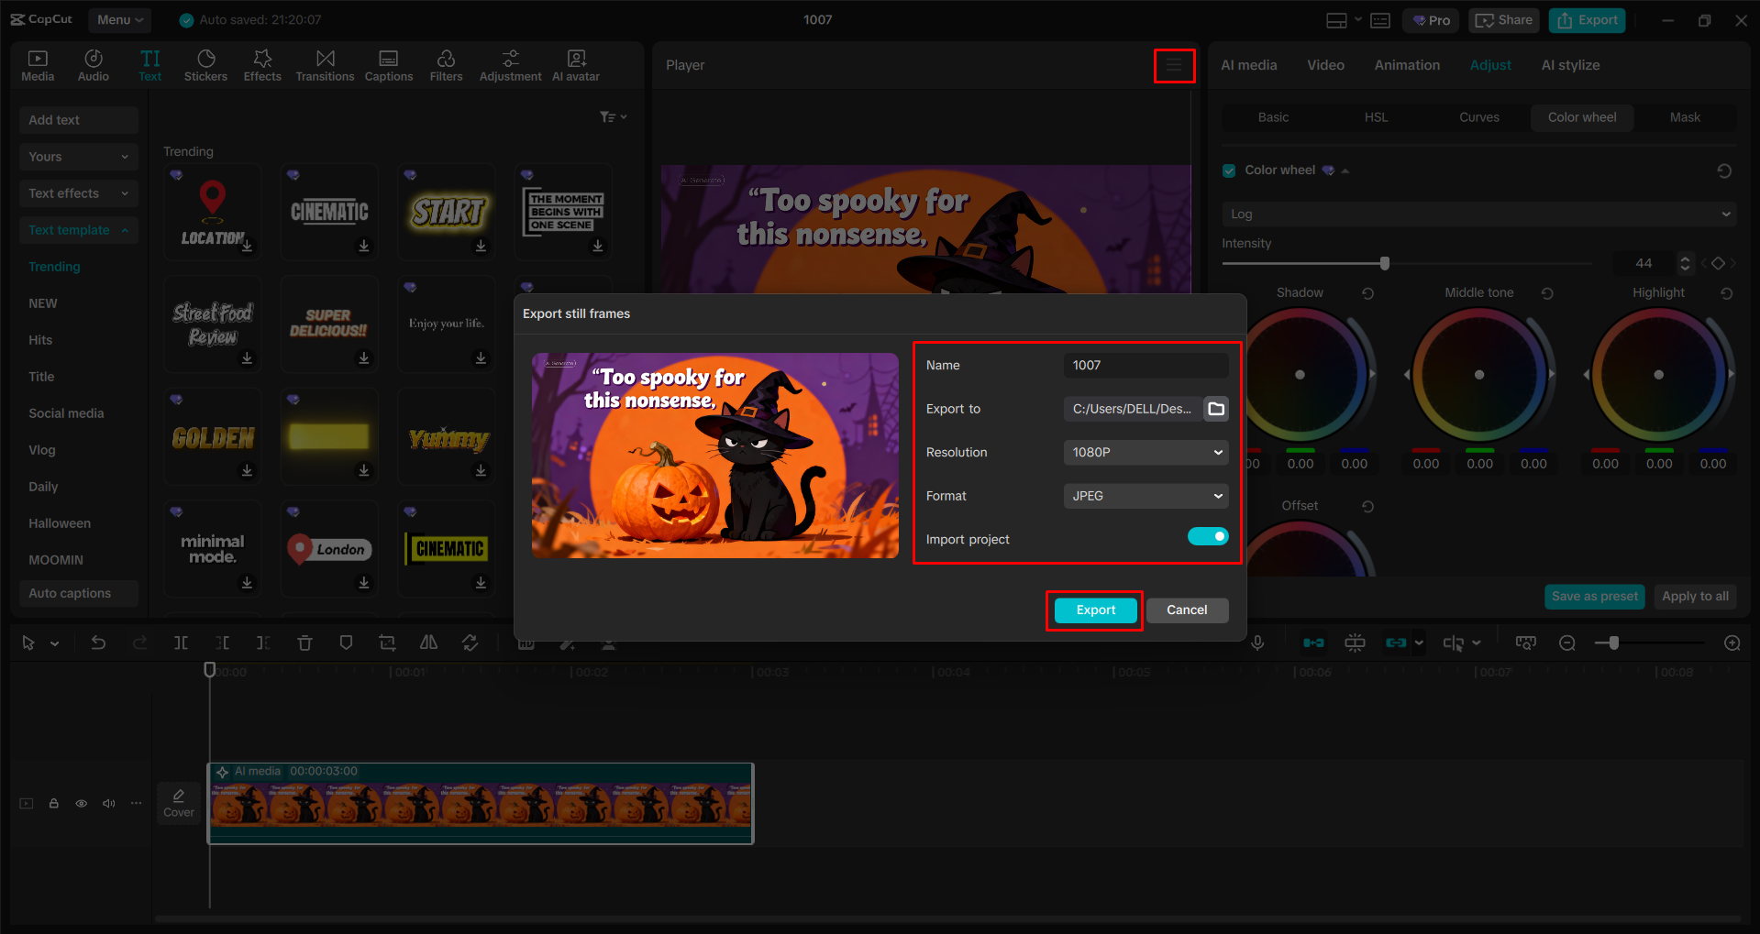Screen dimensions: 1760x934
Task: Click the Record voiceover microphone
Action: (1257, 643)
